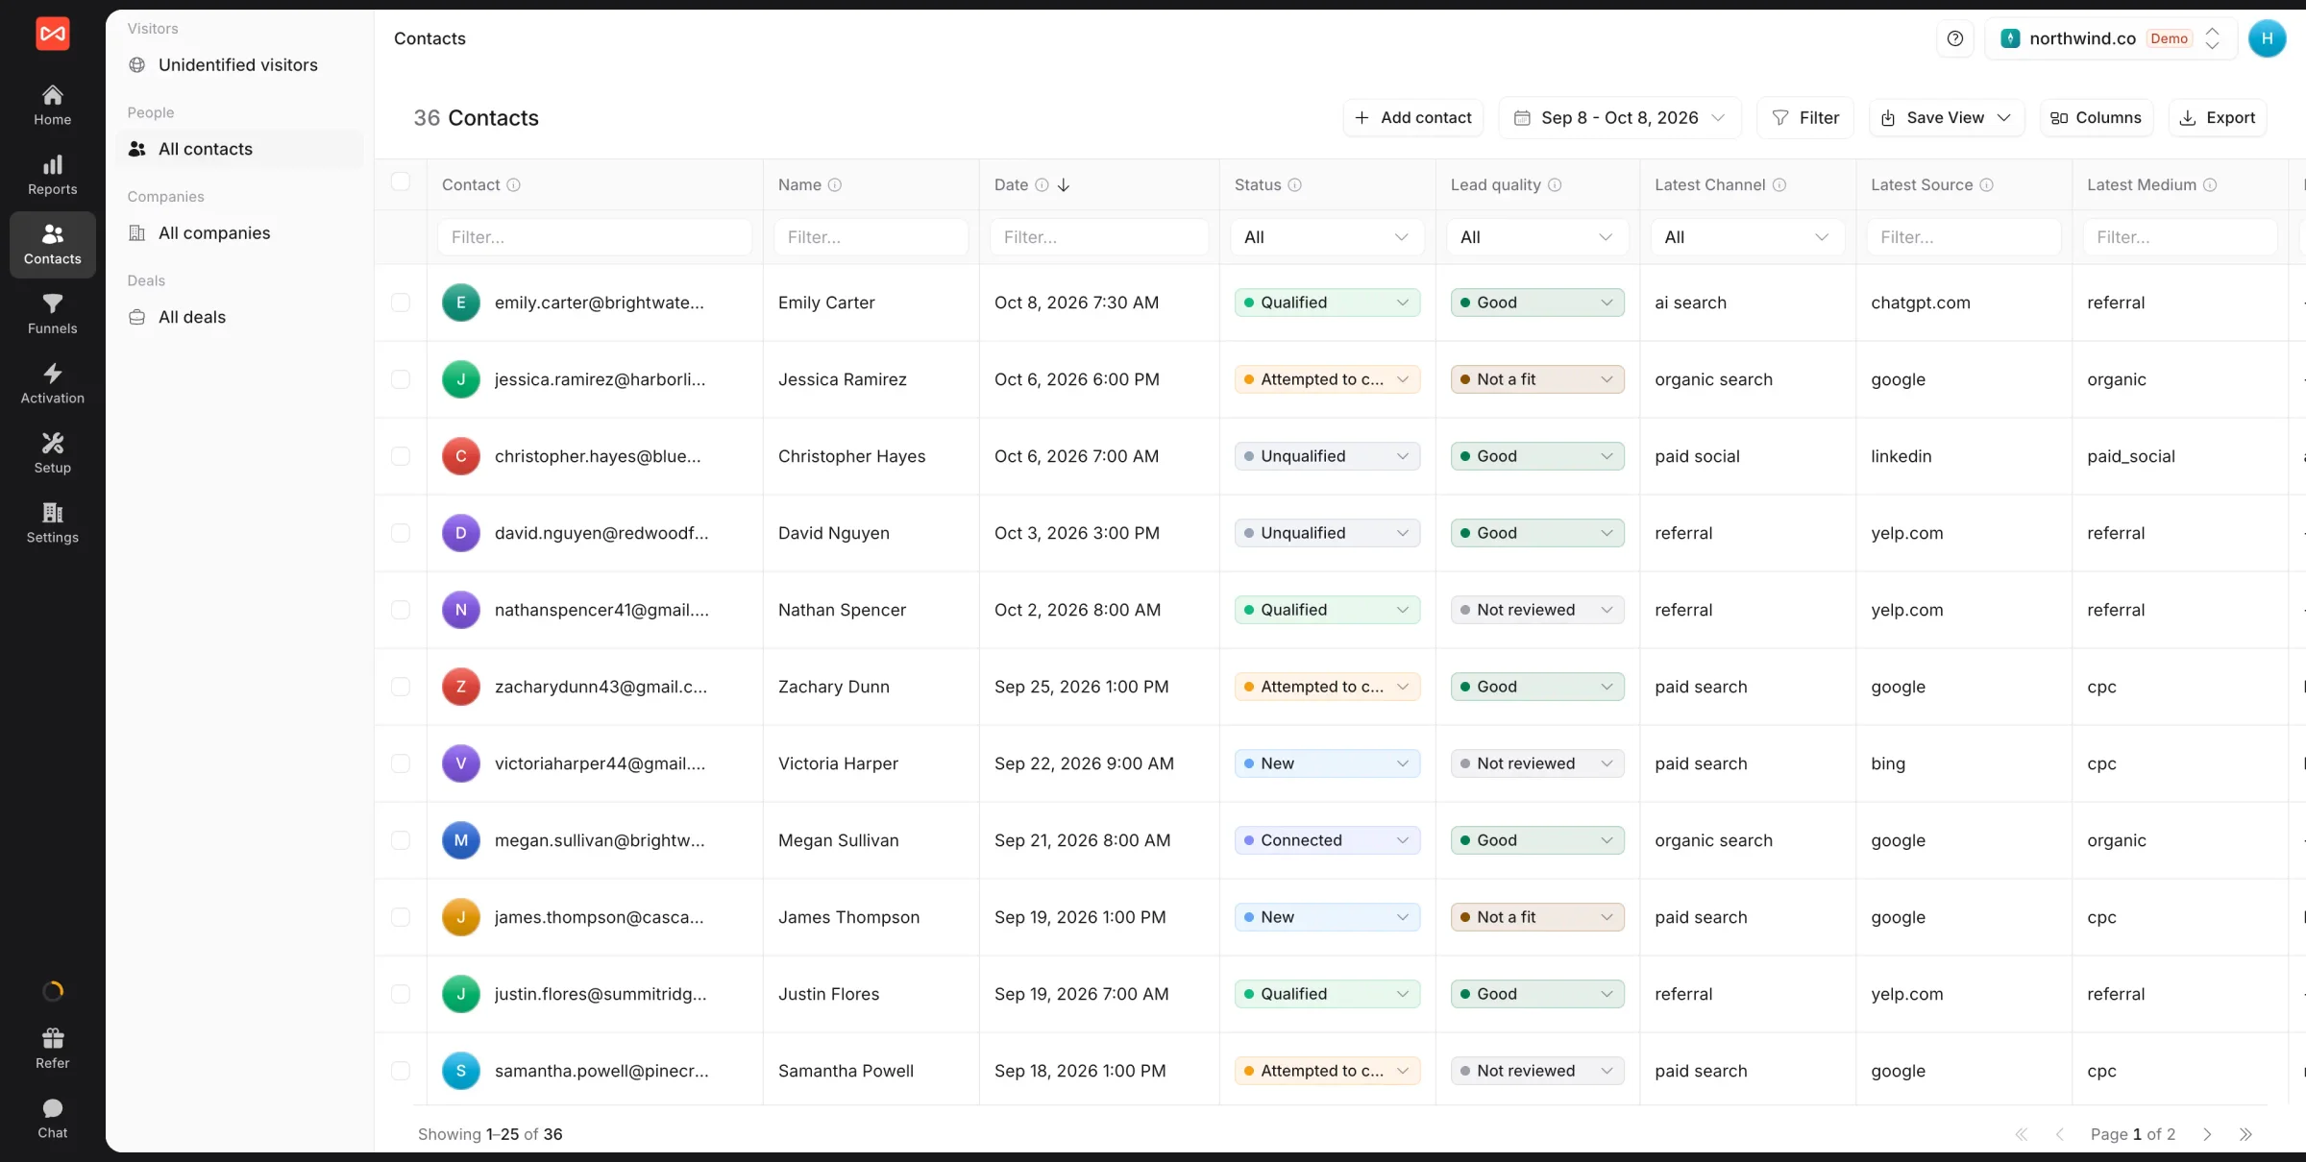Go to Funnels in left sidebar
Viewport: 2306px width, 1162px height.
point(53,314)
